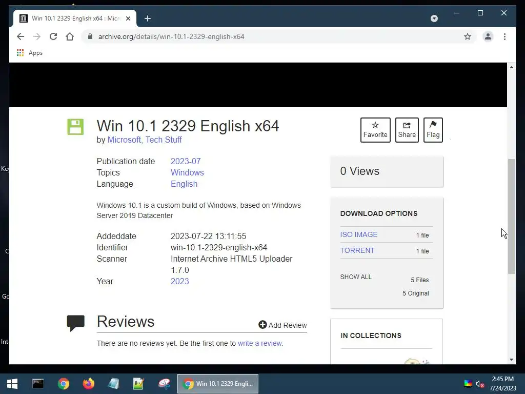525x394 pixels.
Task: Click the identifier win-10.1-2329-english-x64 text
Action: click(219, 248)
